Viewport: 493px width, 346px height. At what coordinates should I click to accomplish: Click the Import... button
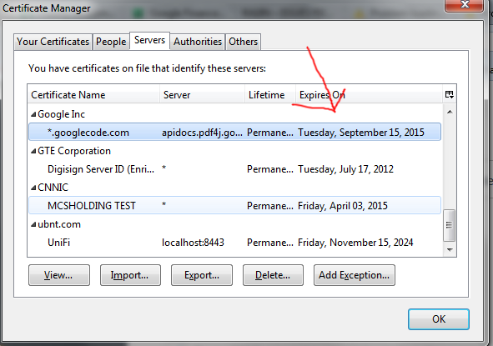tap(130, 275)
